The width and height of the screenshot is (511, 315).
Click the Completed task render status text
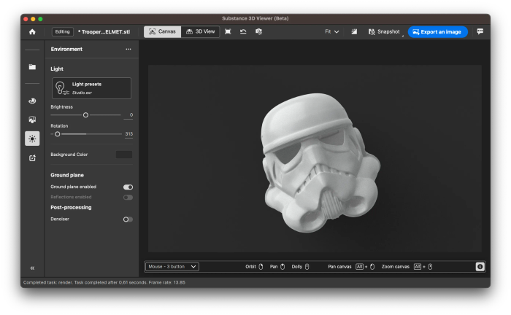pyautogui.click(x=104, y=282)
